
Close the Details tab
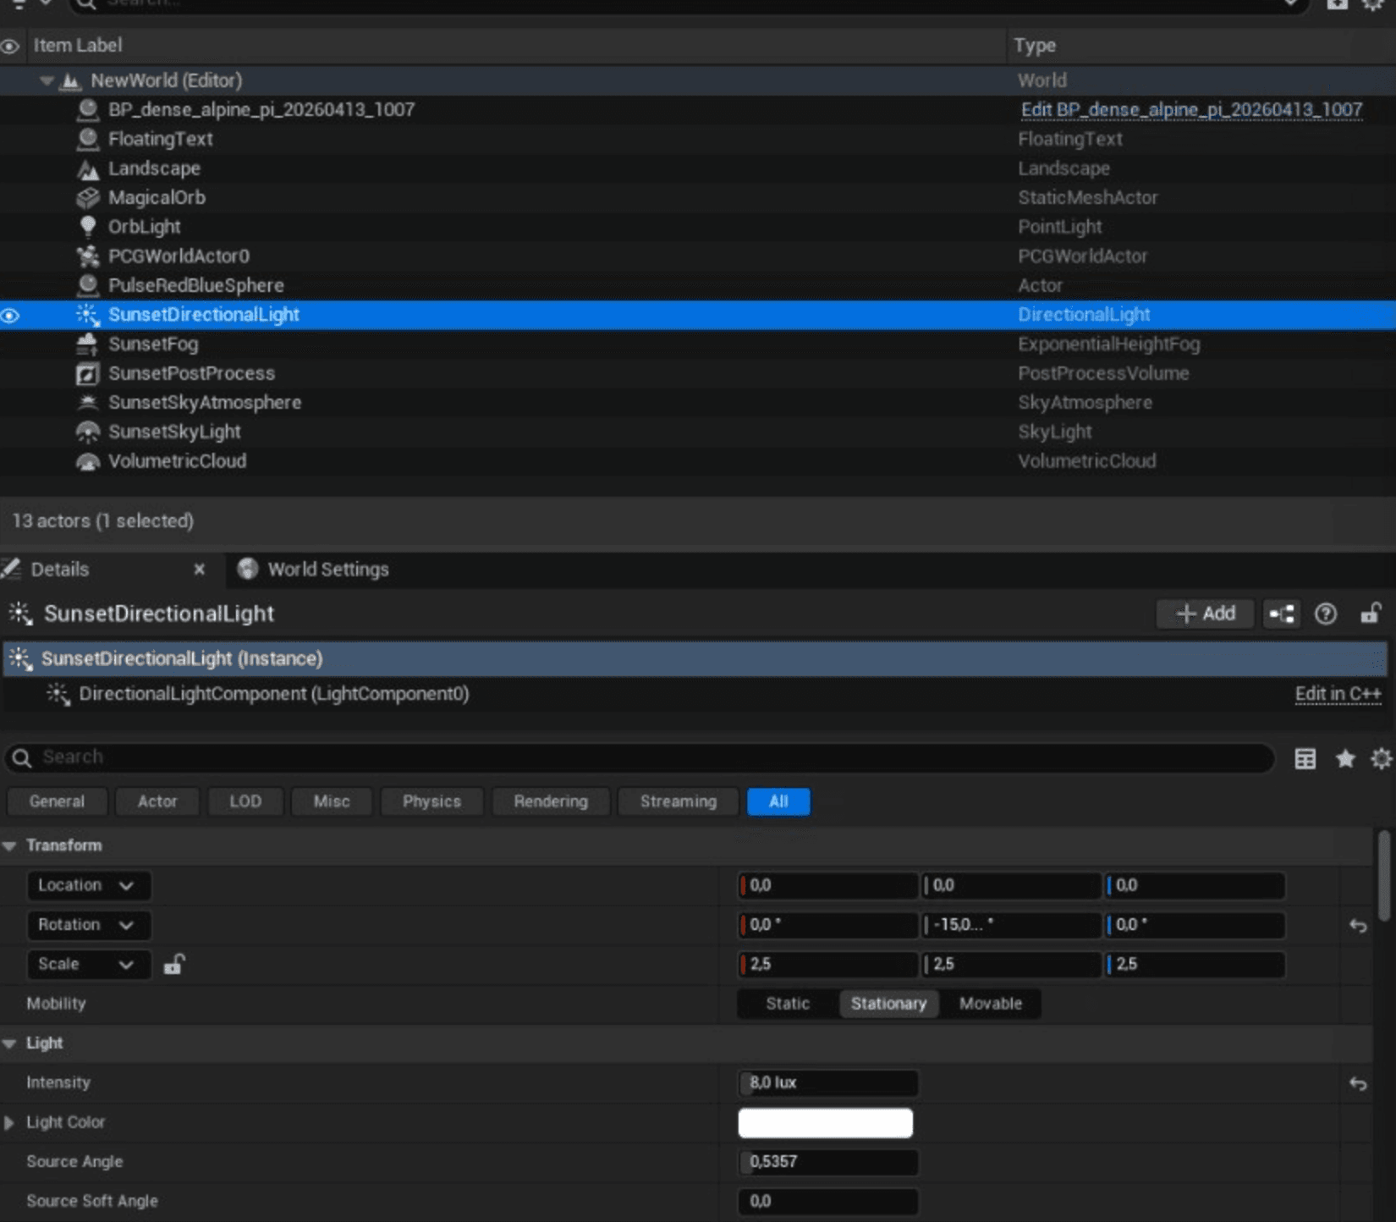(x=199, y=570)
